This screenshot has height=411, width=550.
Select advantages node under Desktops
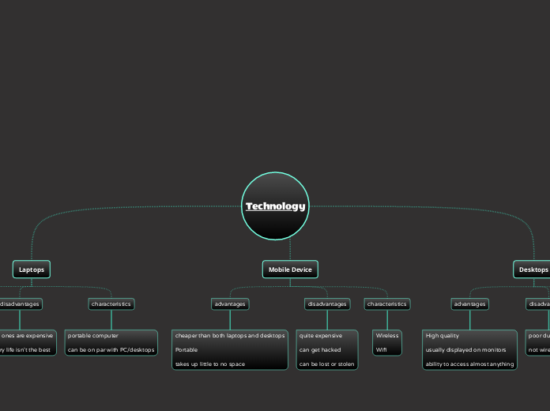point(469,304)
